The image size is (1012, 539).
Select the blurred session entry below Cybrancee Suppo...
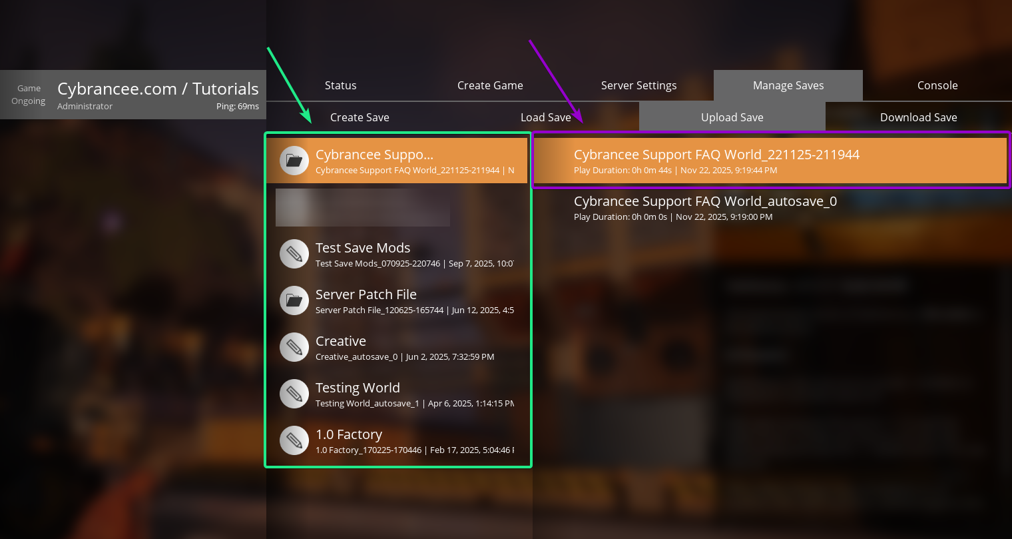[x=363, y=207]
